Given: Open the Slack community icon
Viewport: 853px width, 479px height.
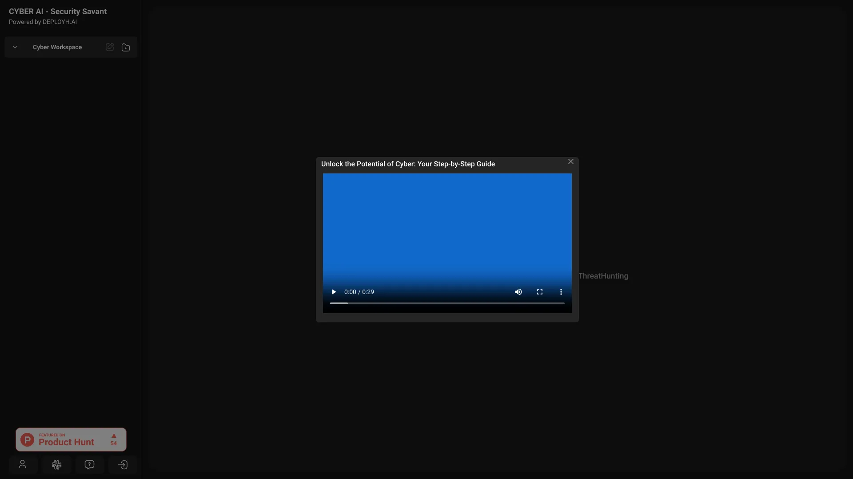Looking at the screenshot, I should 56,464.
